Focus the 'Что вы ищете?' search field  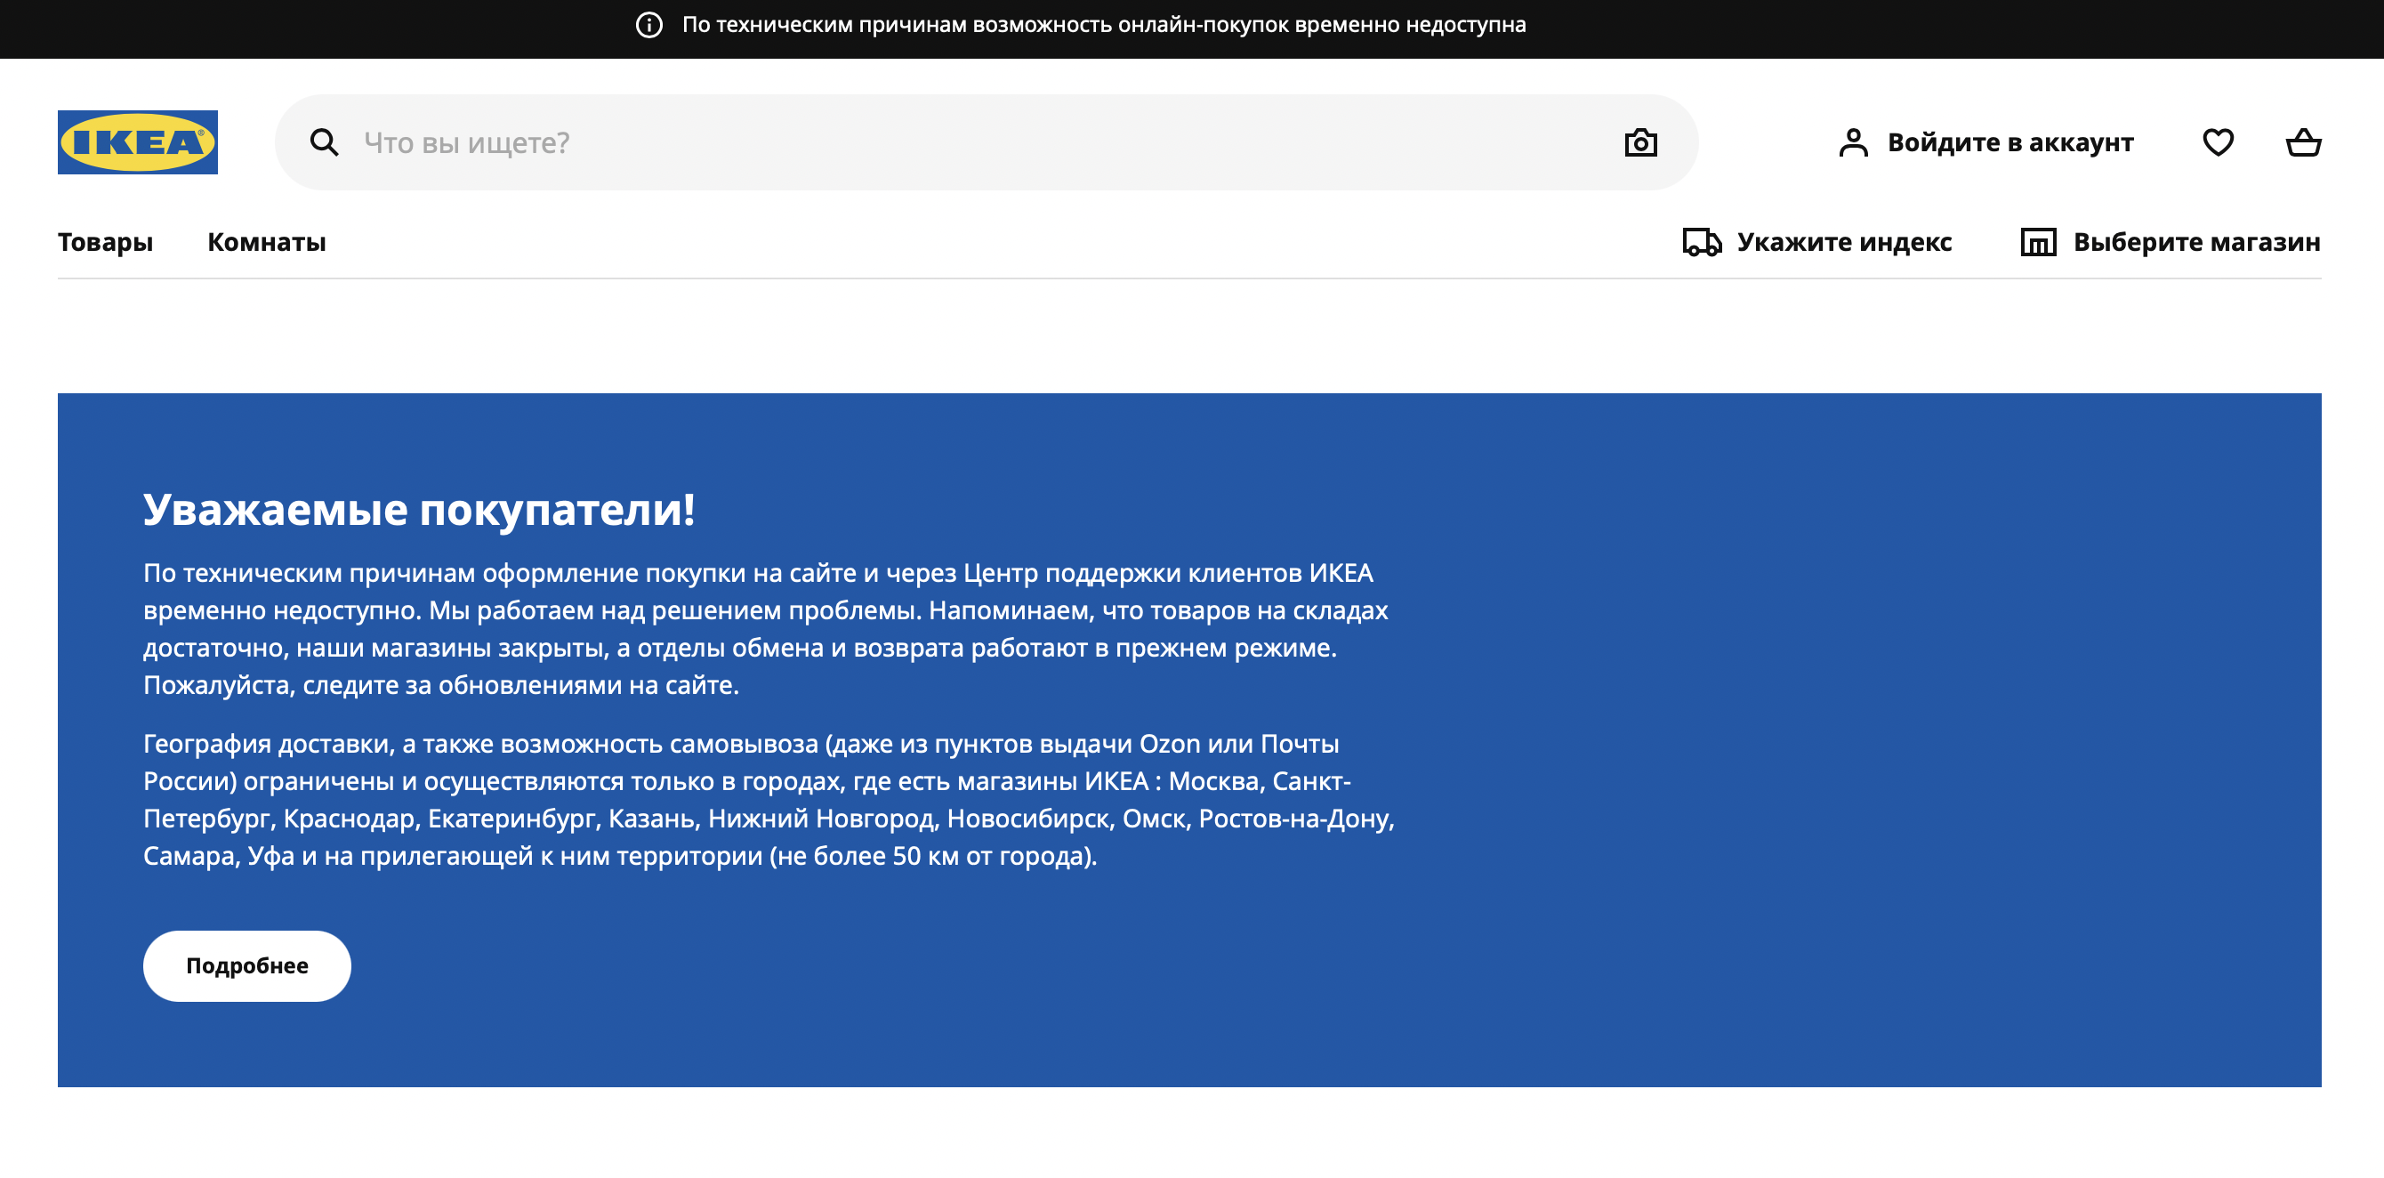[x=987, y=142]
